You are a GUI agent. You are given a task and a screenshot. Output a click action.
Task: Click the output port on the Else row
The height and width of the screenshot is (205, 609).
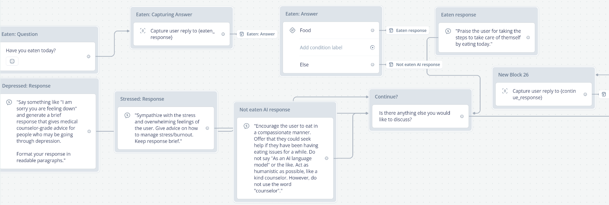coord(372,65)
